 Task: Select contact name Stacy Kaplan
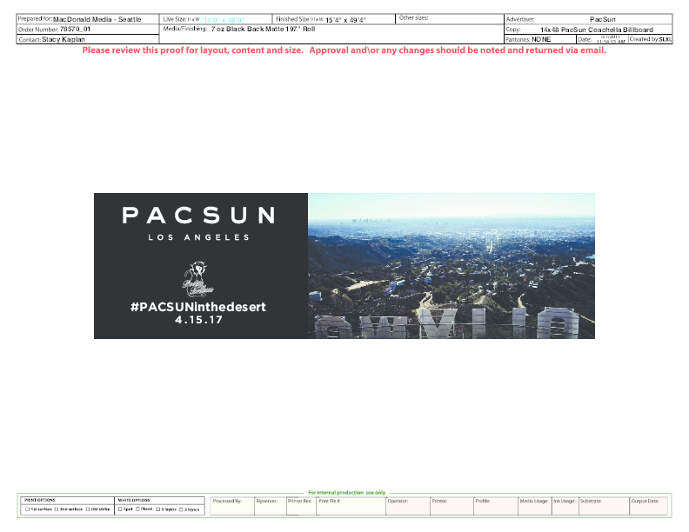[64, 39]
